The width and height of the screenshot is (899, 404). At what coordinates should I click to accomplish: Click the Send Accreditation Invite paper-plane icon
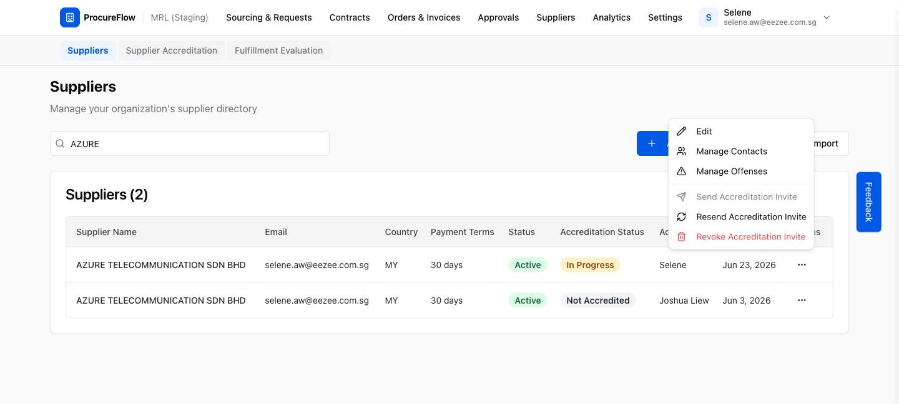(682, 196)
